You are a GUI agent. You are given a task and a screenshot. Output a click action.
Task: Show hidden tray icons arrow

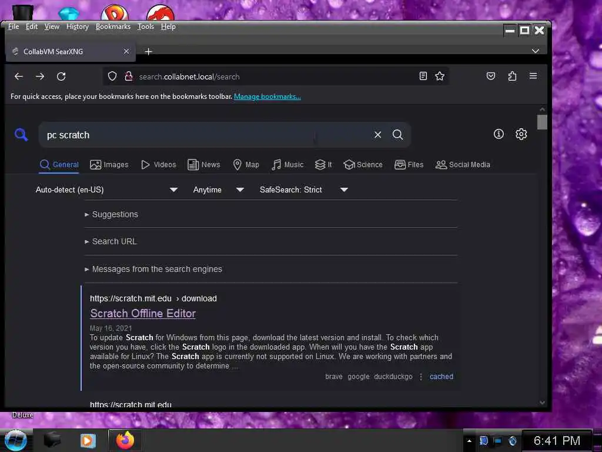pyautogui.click(x=469, y=441)
